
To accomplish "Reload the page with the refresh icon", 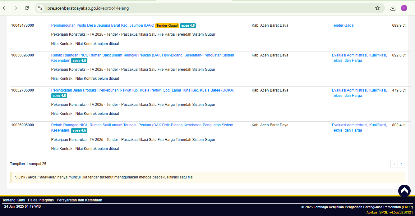I will pos(27,8).
